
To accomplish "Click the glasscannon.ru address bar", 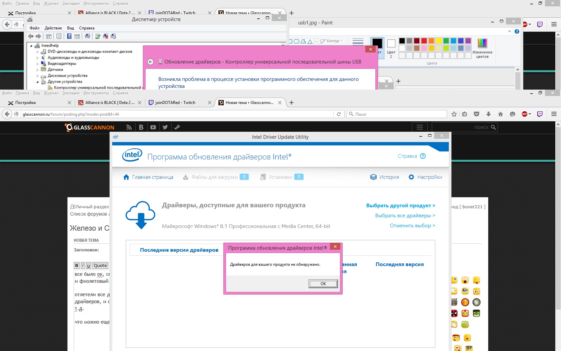I will [177, 114].
